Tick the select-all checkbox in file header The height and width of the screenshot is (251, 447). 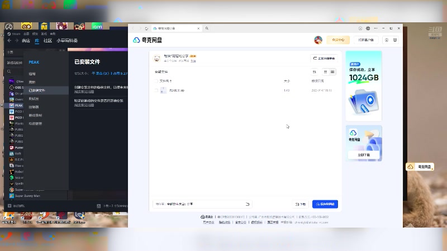[156, 81]
